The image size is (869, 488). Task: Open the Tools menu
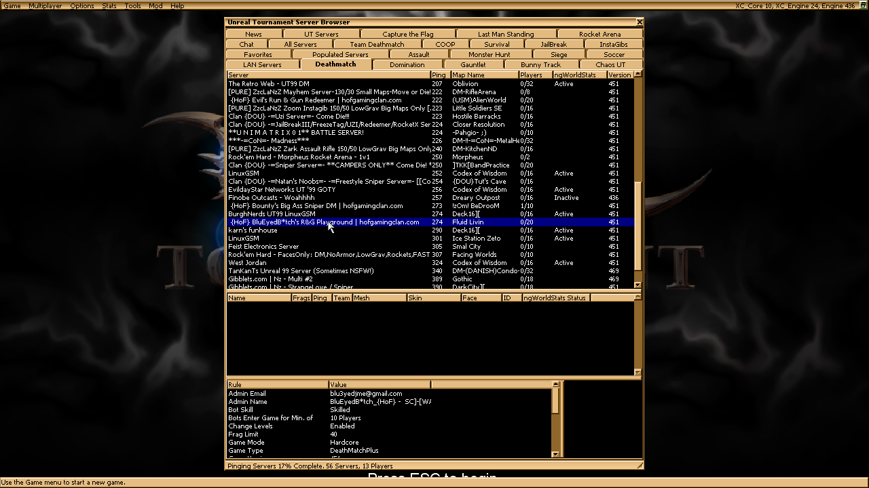click(x=133, y=5)
